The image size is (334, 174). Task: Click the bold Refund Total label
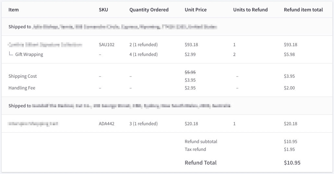tap(201, 163)
